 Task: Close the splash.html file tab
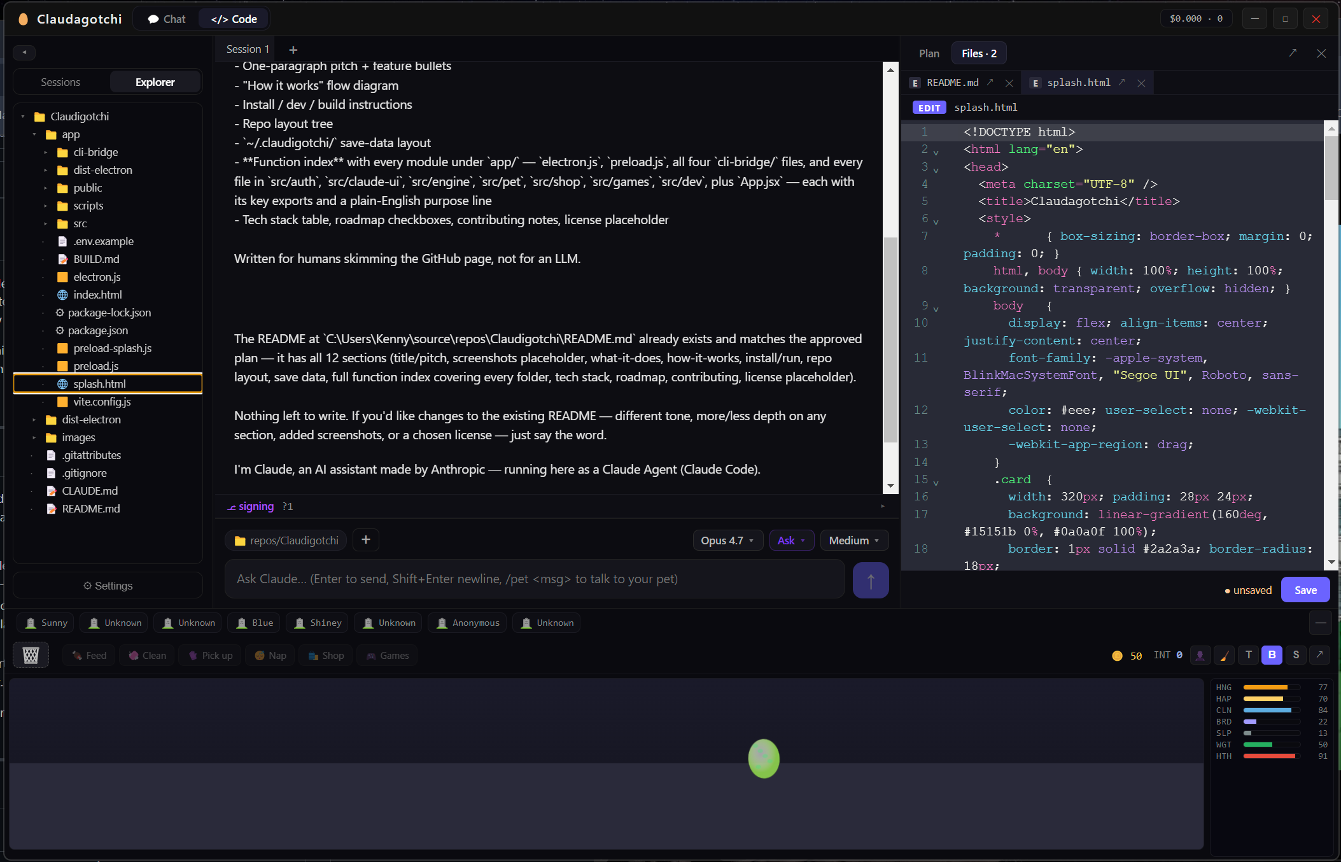(1141, 83)
